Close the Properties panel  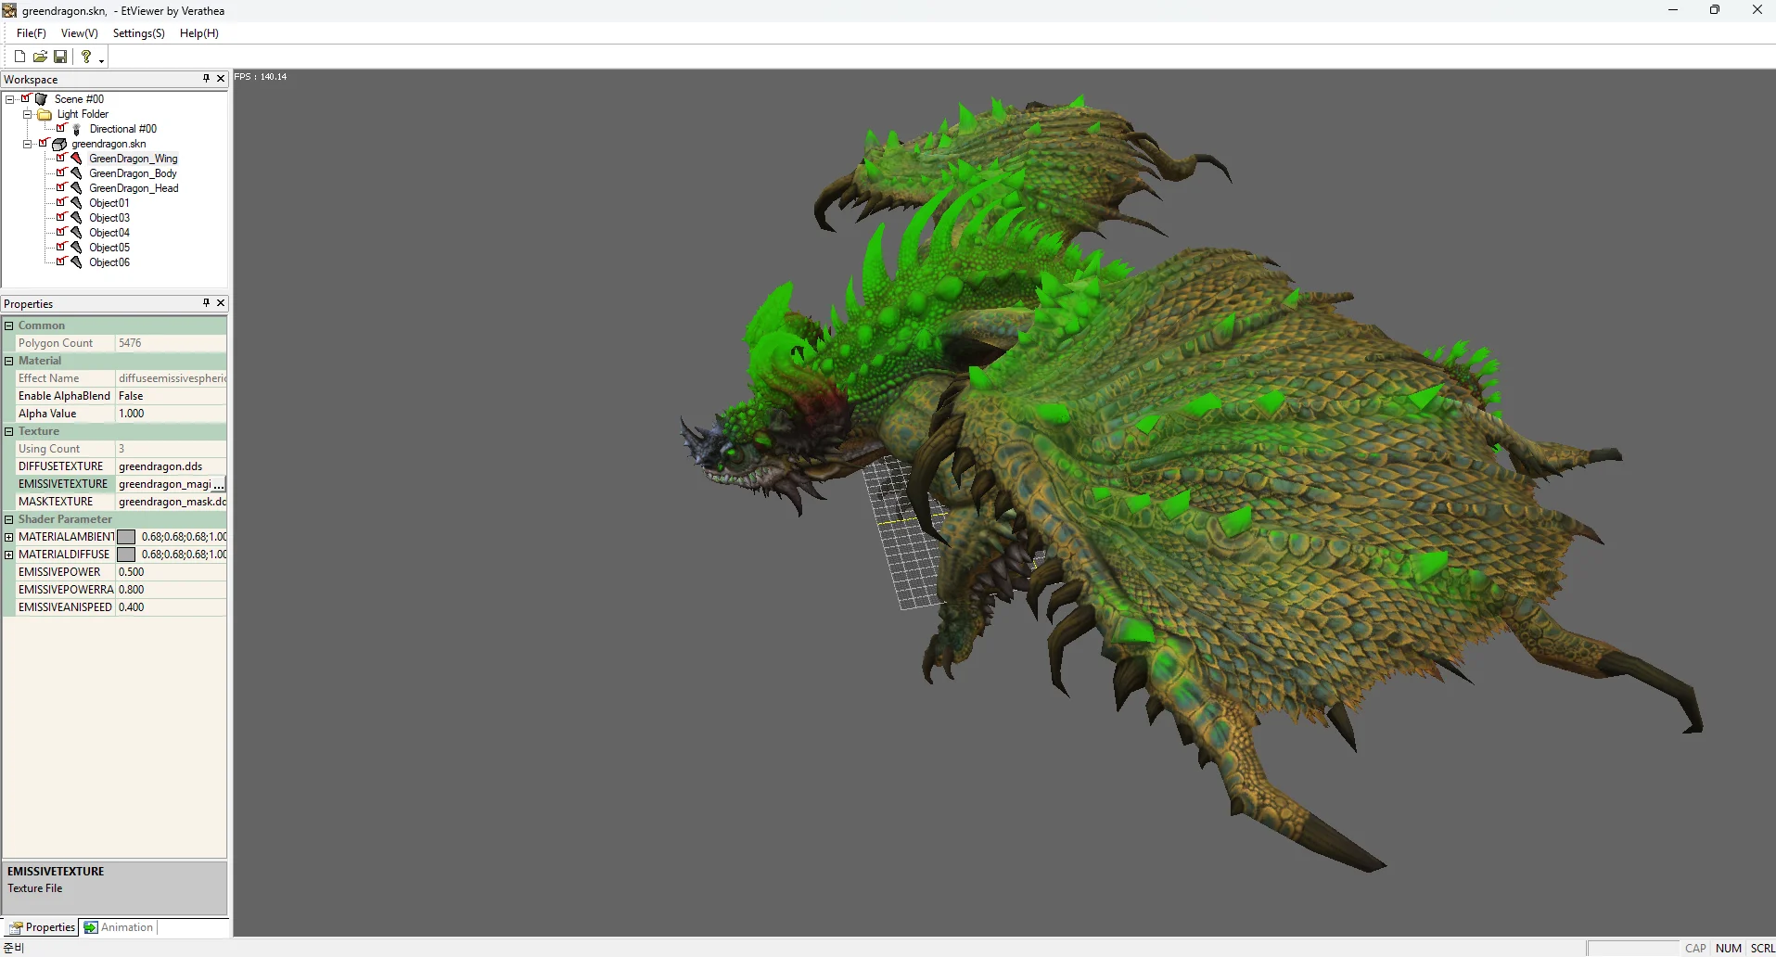221,303
